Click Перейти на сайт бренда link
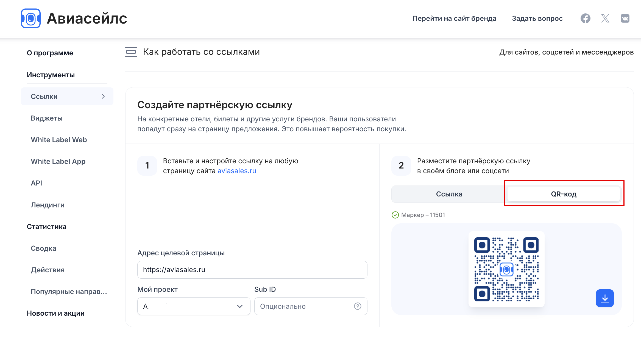This screenshot has width=641, height=337. pos(454,18)
